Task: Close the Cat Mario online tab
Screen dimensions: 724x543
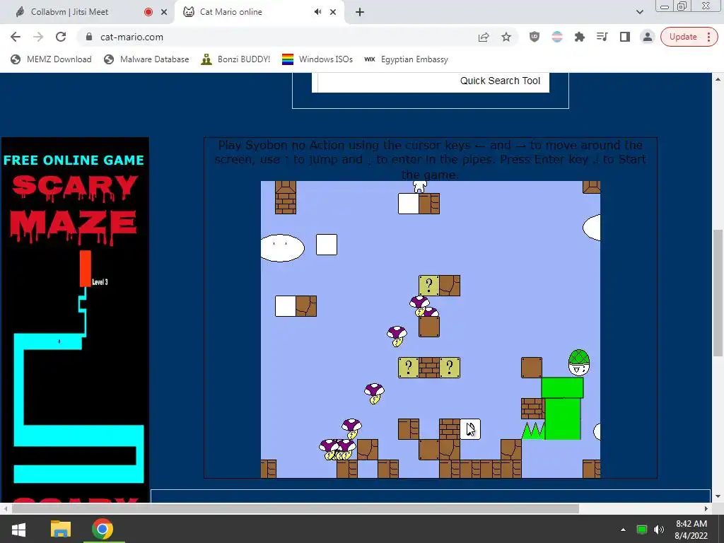Action: (x=333, y=12)
